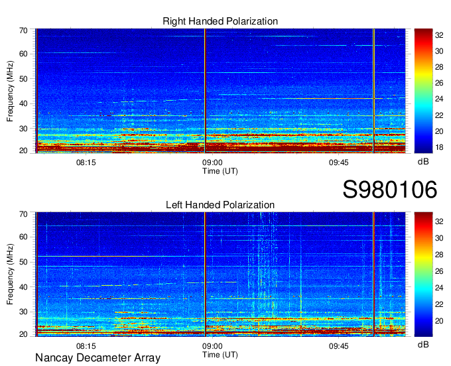Click the 'Left Handed Polarization' title
The width and height of the screenshot is (451, 366).
[x=220, y=205]
